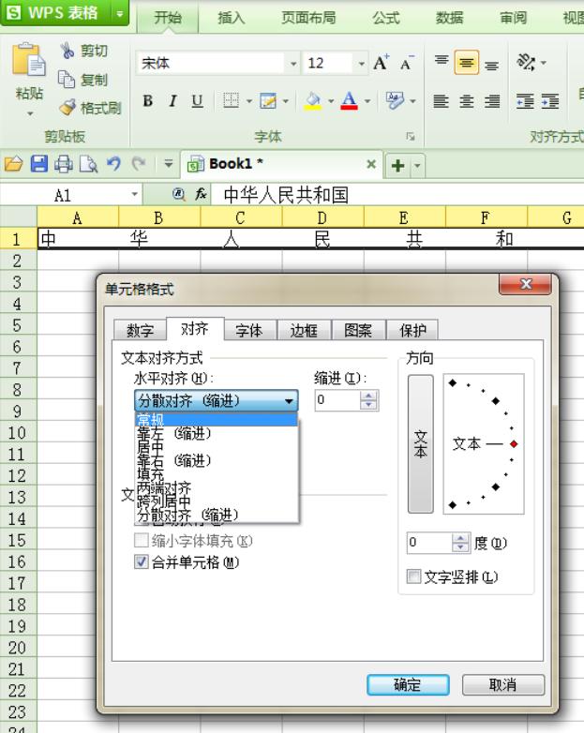Click the Cut (剪切) scissors icon
Viewport: 584px width, 733px height.
pos(67,50)
